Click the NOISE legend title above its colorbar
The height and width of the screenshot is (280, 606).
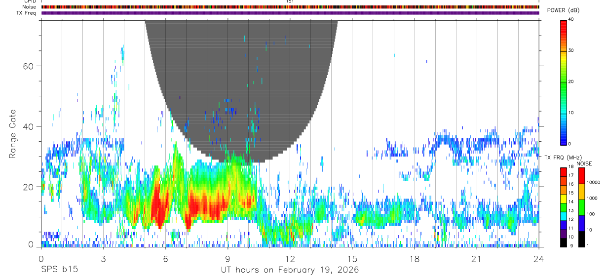pyautogui.click(x=584, y=163)
